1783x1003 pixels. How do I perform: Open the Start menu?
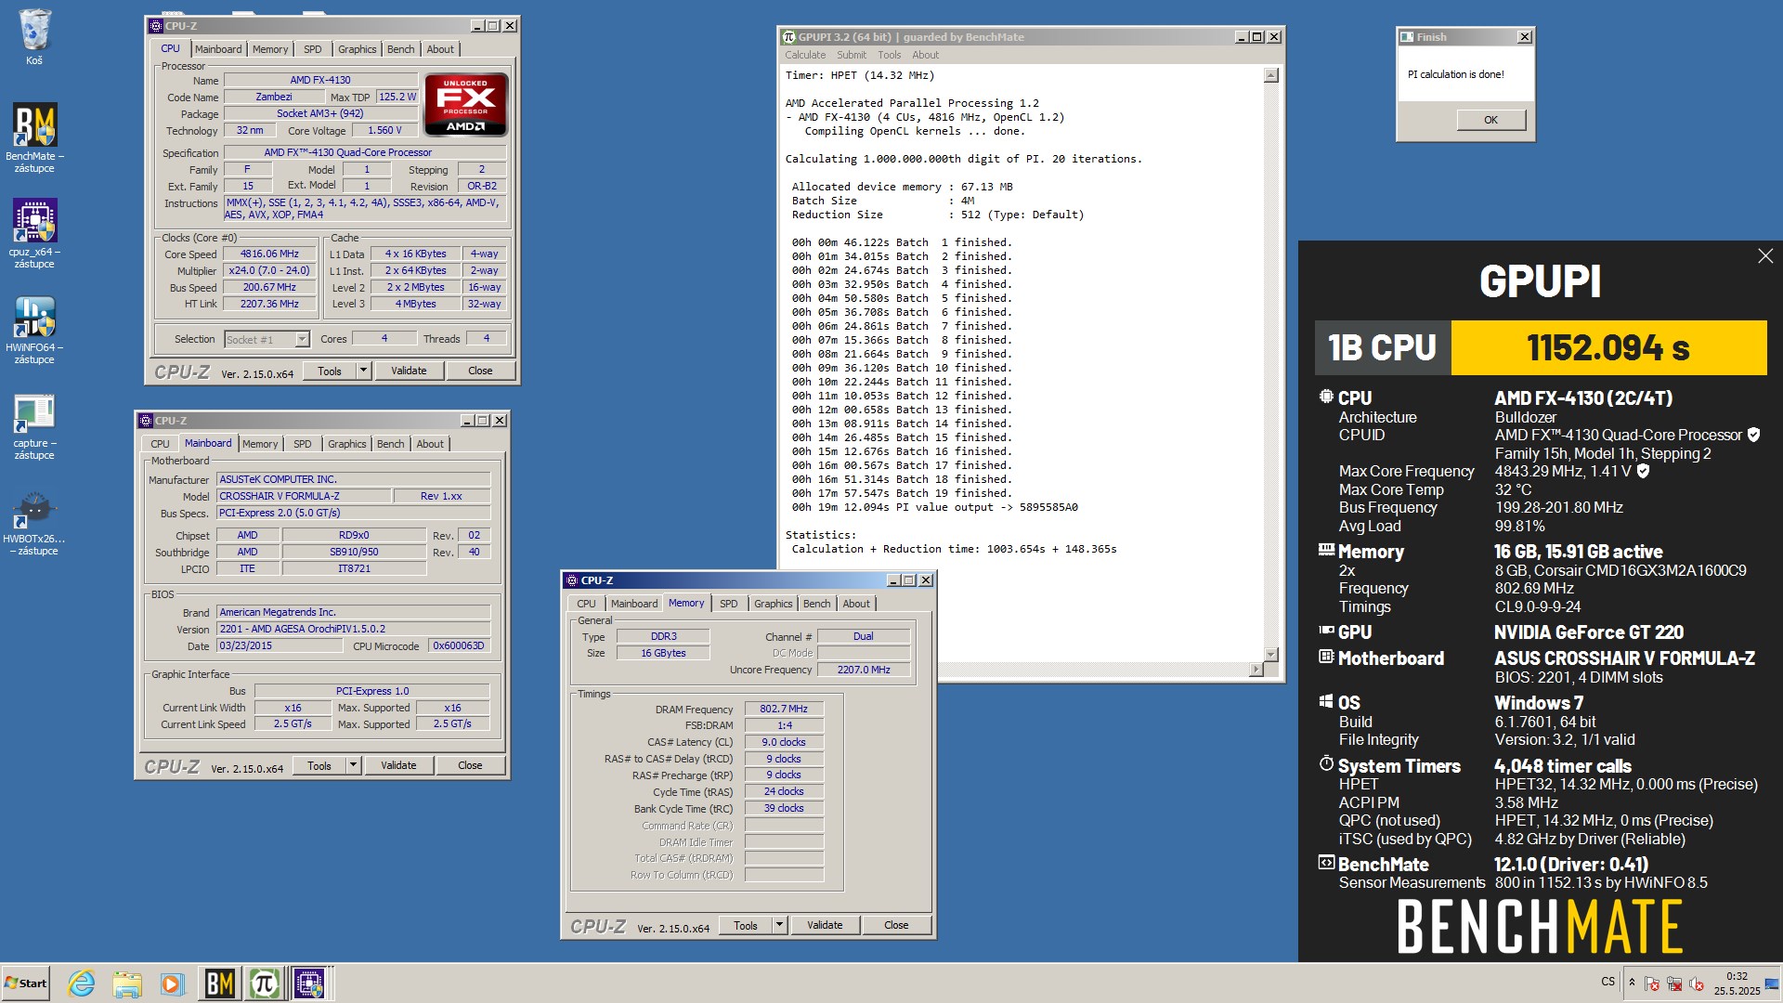(26, 983)
